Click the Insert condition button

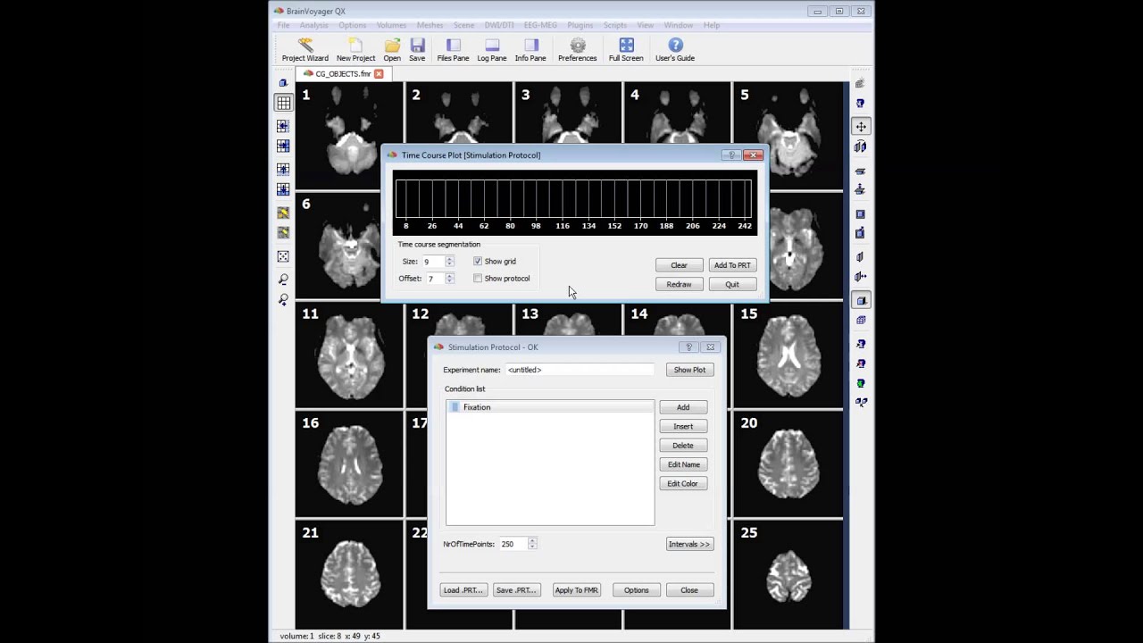pos(683,426)
